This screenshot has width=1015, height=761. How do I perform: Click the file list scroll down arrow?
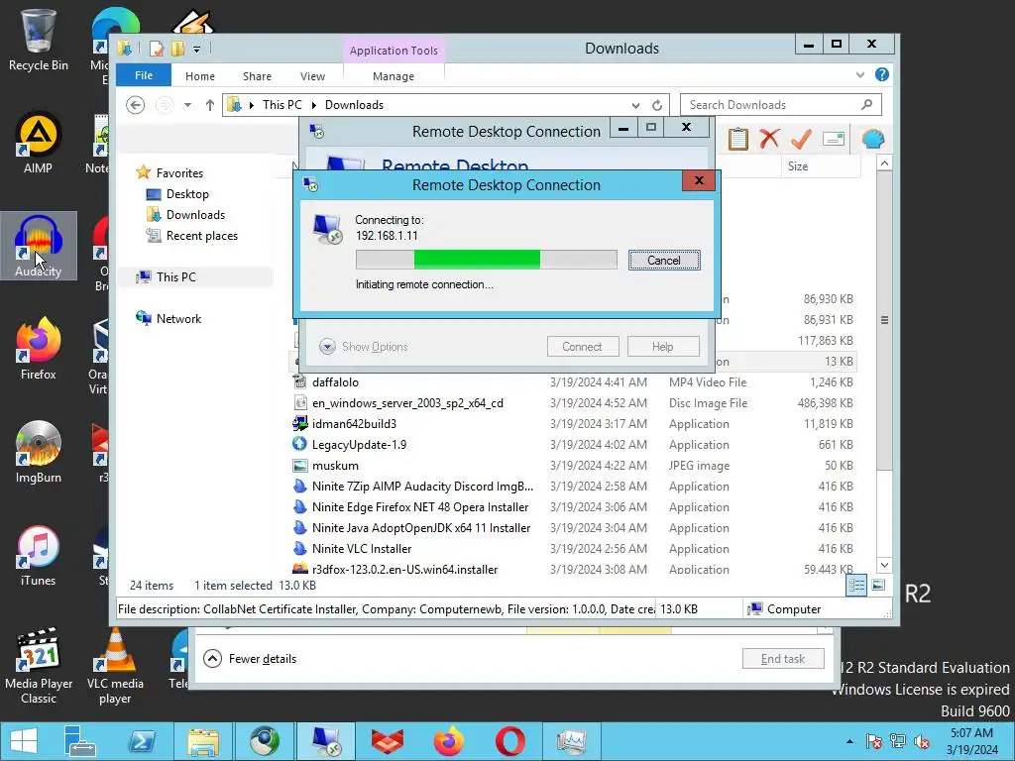884,565
